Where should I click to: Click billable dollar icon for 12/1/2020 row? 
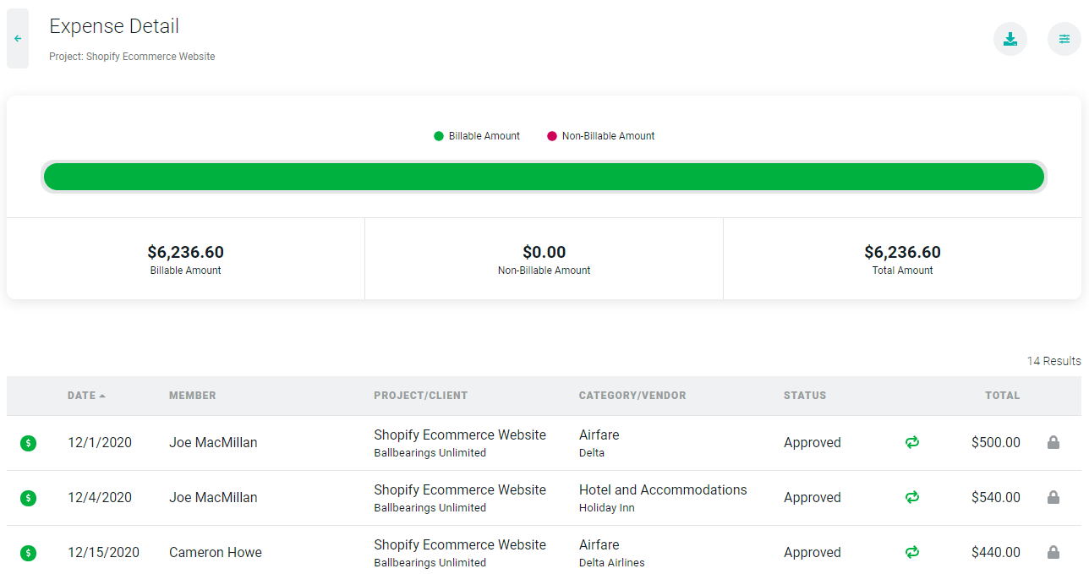pyautogui.click(x=29, y=443)
